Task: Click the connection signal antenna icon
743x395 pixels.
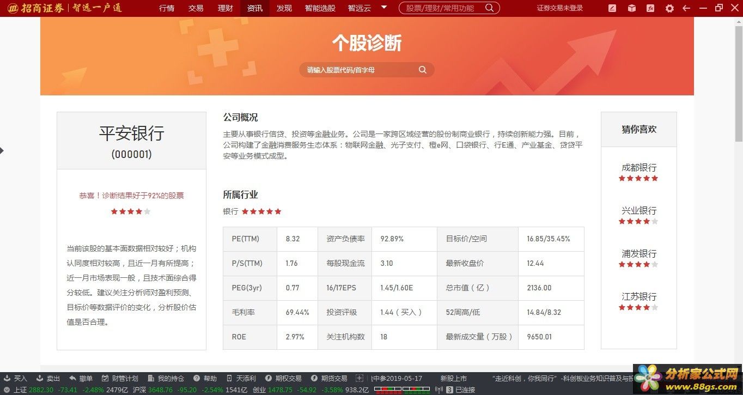Action: tap(439, 390)
